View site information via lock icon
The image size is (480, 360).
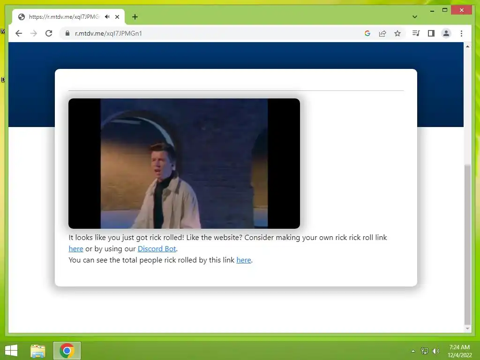[x=67, y=33]
